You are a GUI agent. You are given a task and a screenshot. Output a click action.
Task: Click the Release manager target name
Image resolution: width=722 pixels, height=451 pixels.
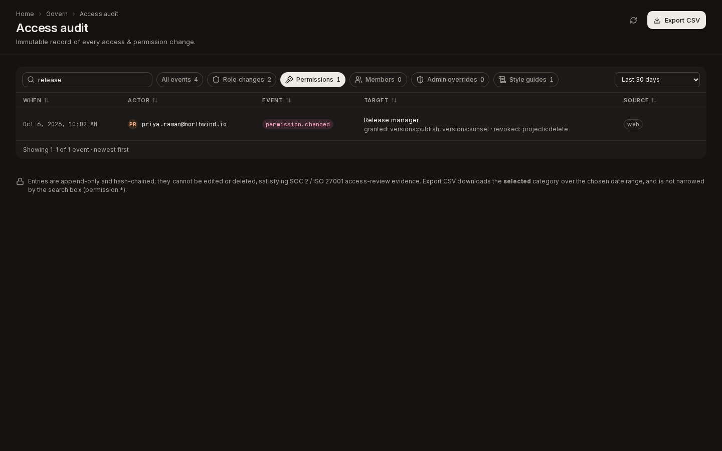(392, 120)
